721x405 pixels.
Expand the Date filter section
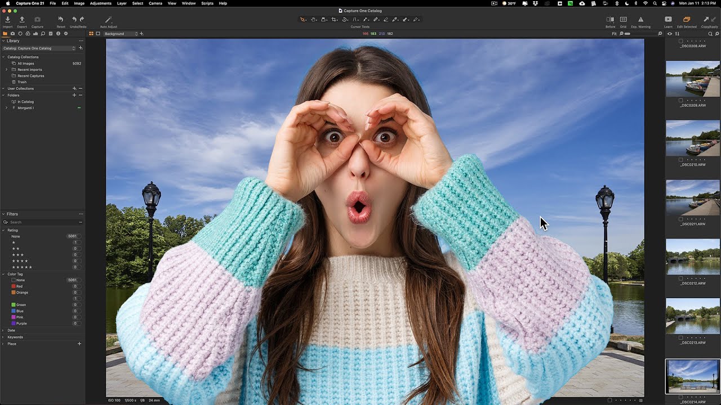click(3, 330)
